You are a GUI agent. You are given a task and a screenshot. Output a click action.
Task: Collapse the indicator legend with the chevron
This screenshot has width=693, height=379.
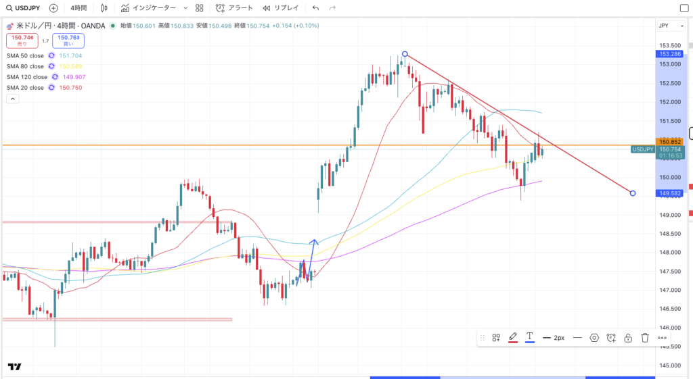point(12,99)
